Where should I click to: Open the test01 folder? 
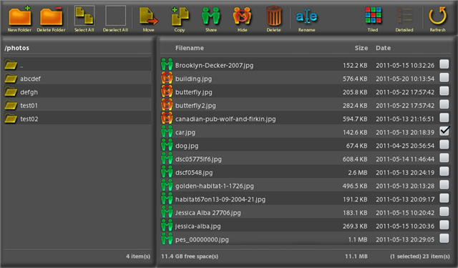(x=78, y=105)
